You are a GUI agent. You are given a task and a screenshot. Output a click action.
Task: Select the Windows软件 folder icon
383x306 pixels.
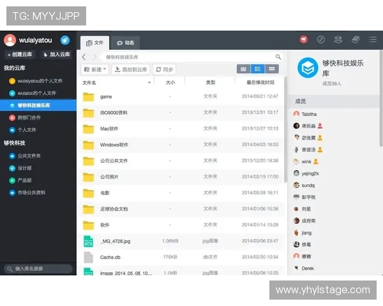[88, 145]
